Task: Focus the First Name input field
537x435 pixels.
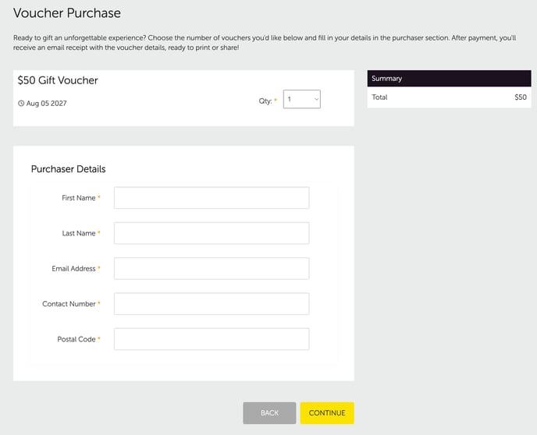Action: (212, 198)
